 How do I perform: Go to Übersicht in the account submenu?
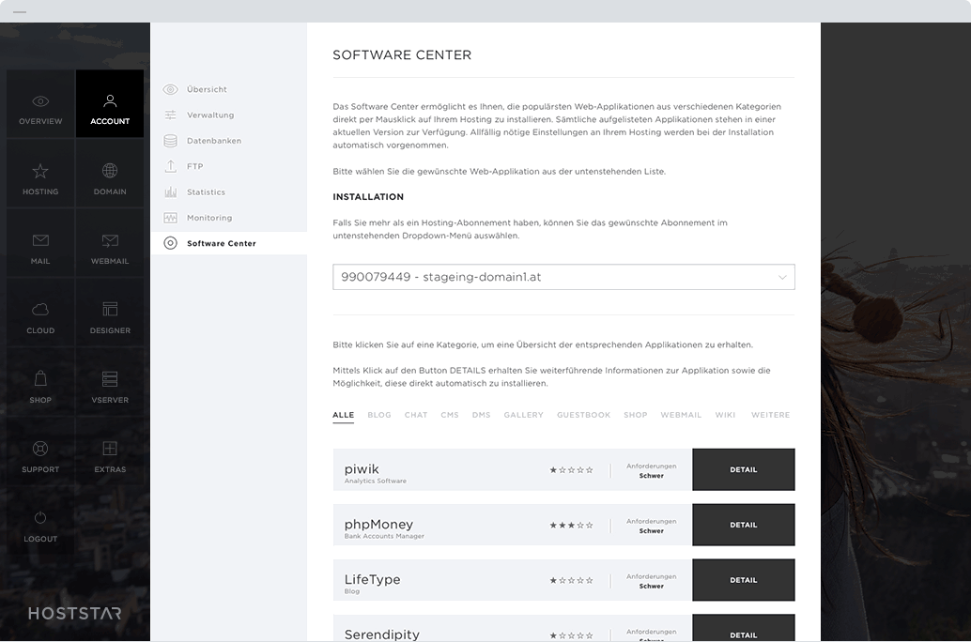pyautogui.click(x=207, y=89)
